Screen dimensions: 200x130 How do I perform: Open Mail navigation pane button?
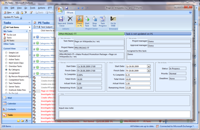(17, 98)
